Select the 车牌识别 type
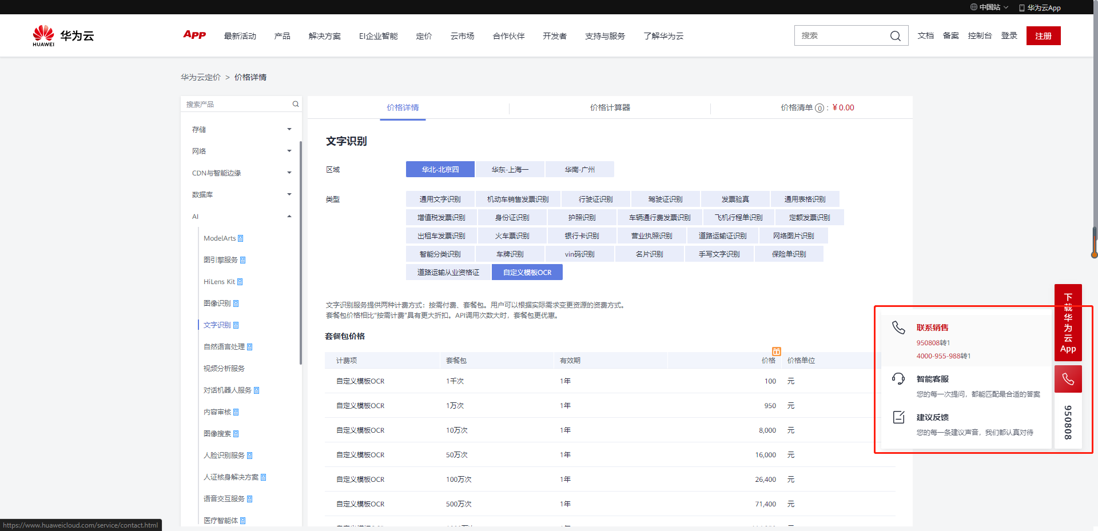Viewport: 1098px width, 531px height. (x=510, y=254)
